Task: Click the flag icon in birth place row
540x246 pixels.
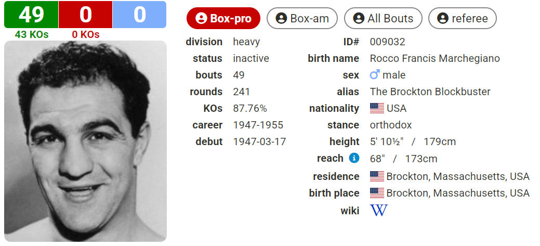Action: tap(377, 193)
